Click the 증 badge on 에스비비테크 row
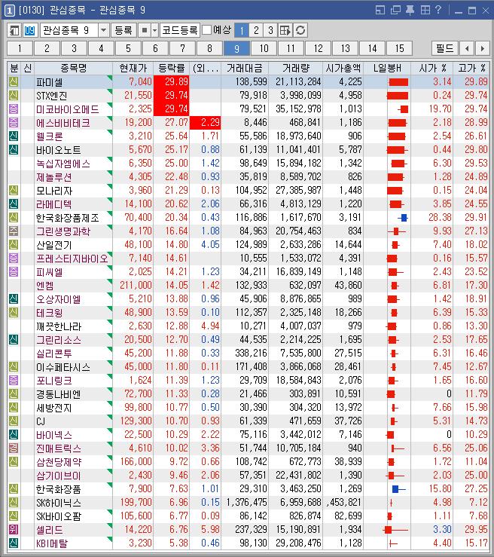The width and height of the screenshot is (494, 557). 13,123
